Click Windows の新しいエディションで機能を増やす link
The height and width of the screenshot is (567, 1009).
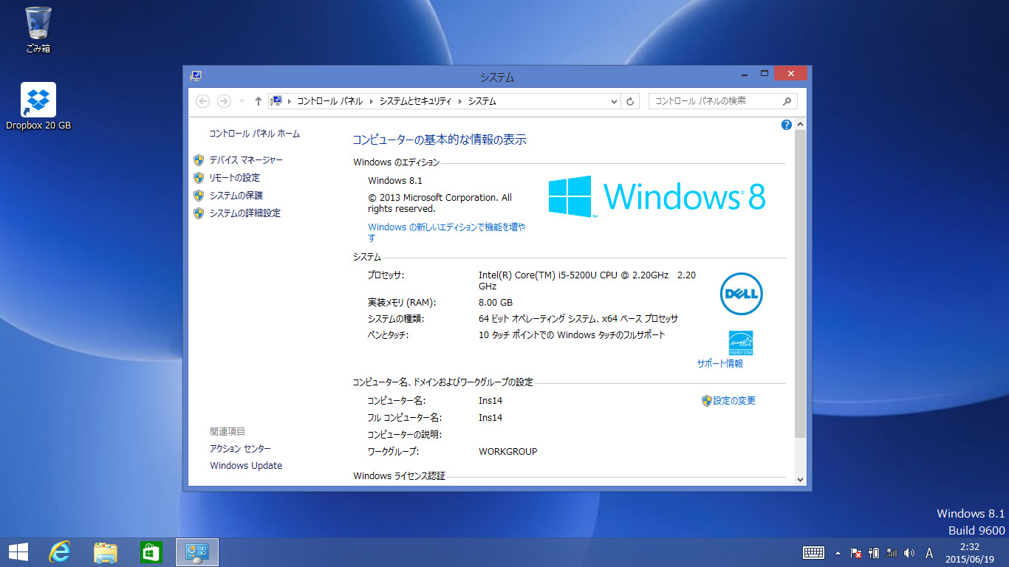click(447, 233)
